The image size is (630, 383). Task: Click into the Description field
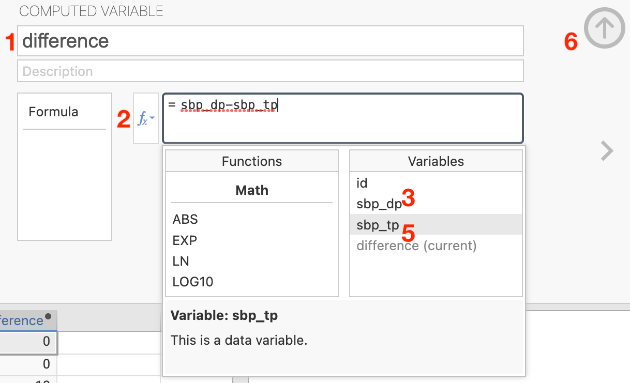(x=270, y=71)
